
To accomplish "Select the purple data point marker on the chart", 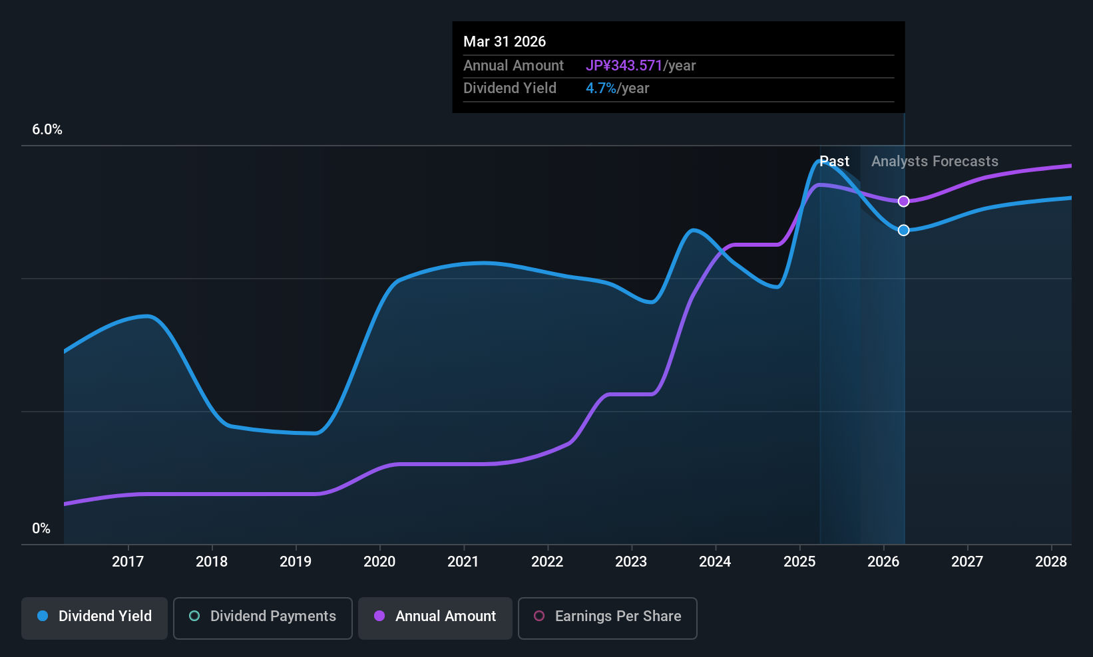I will coord(903,201).
